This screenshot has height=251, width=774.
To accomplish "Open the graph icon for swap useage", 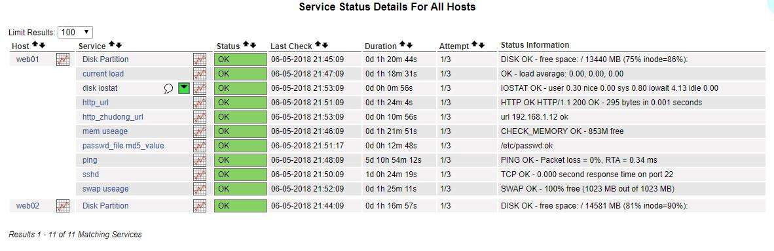I will coord(200,189).
